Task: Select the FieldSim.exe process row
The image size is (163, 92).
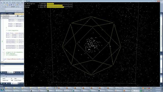Action: (12, 80)
